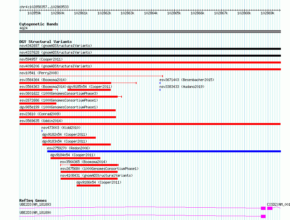This screenshot has height=220, width=290.
Task: Click the black nsv4342697 variant bar
Action: [x=150, y=49]
